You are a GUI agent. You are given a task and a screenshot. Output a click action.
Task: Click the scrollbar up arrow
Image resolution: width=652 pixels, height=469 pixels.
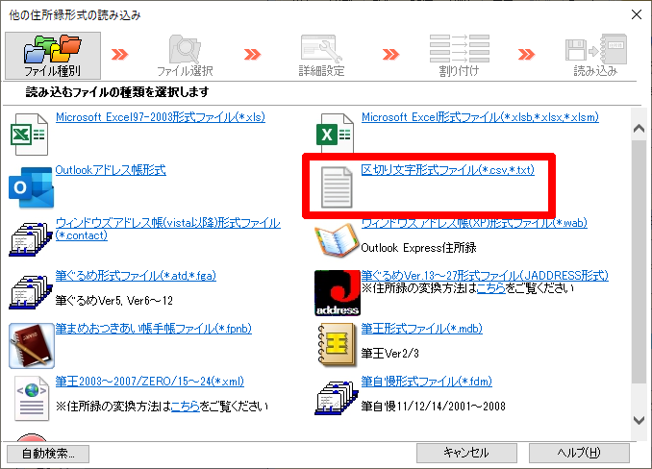(x=639, y=129)
